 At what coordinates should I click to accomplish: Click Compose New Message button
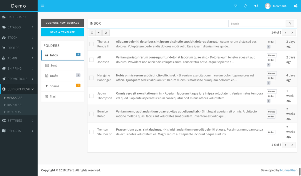pos(62,23)
